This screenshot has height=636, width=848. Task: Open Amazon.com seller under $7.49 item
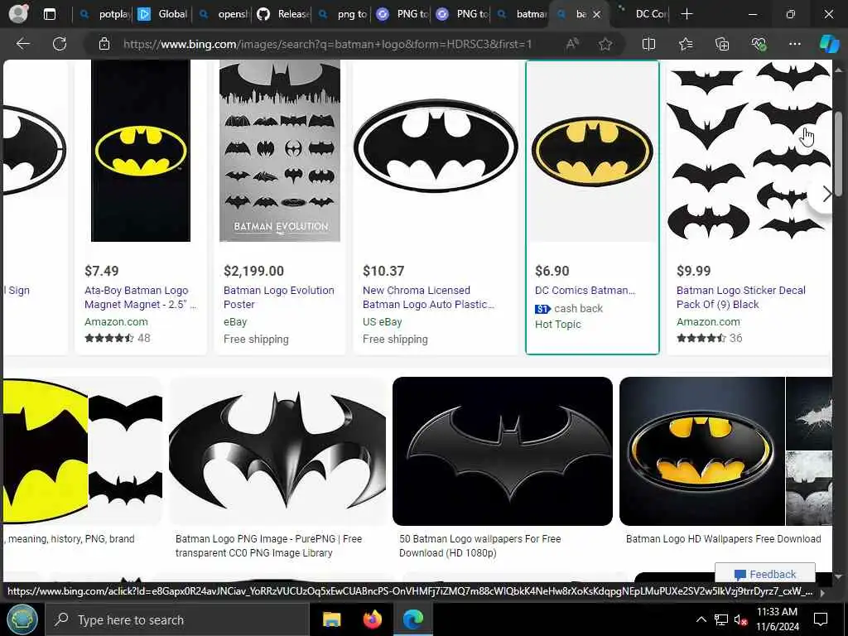click(116, 322)
